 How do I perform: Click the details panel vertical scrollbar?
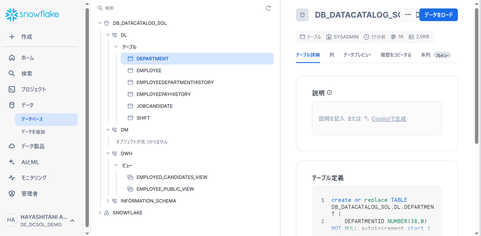pos(477,76)
